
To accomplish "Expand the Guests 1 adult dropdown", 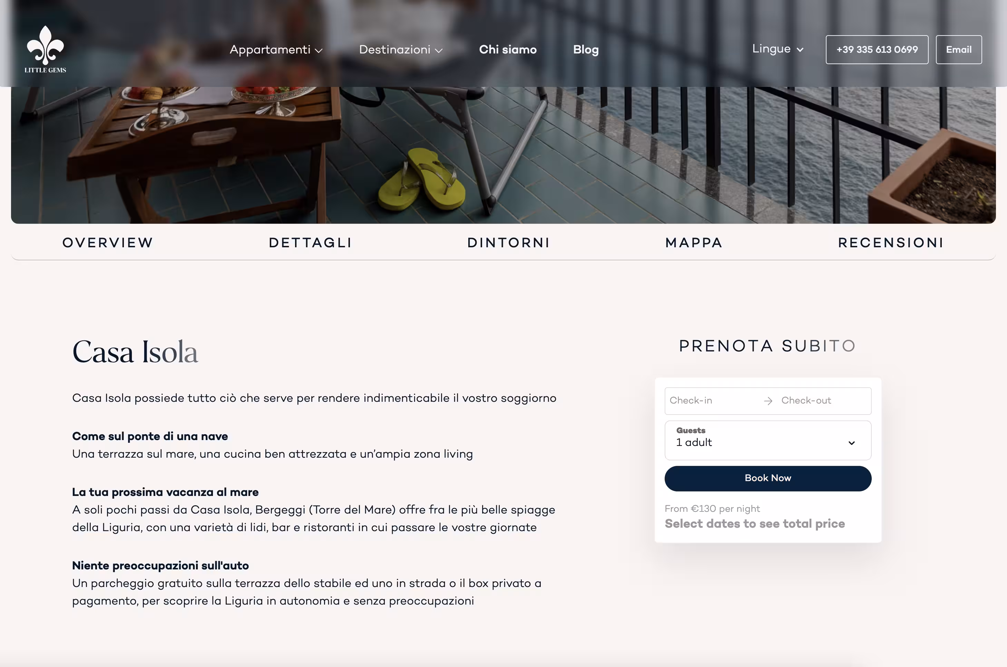I will 768,440.
